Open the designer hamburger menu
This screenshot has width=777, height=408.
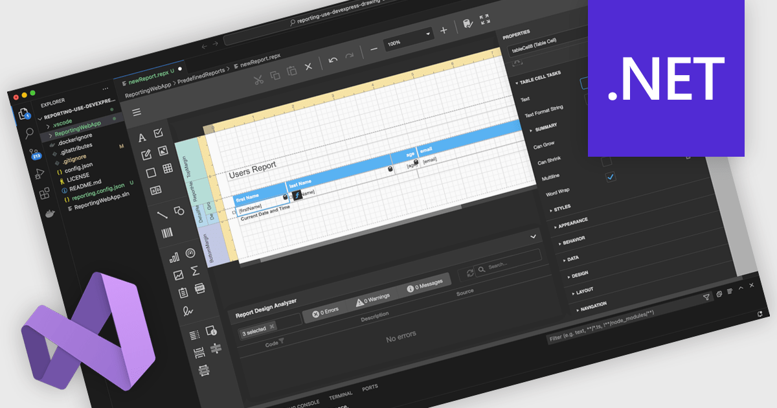coord(137,112)
